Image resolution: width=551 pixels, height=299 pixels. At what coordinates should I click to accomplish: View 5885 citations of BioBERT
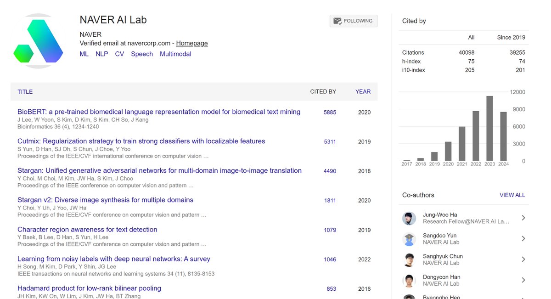330,113
